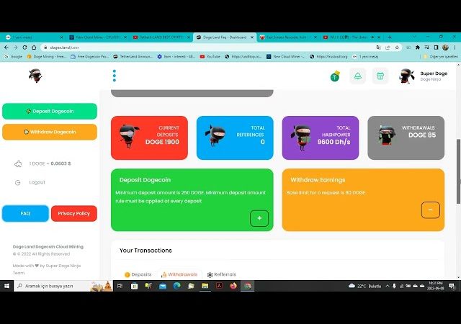Click the Logout icon link in sidebar

[x=37, y=182]
